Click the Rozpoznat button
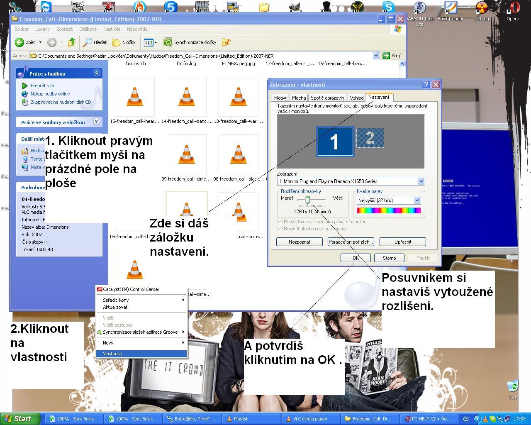The width and height of the screenshot is (531, 425). point(299,242)
